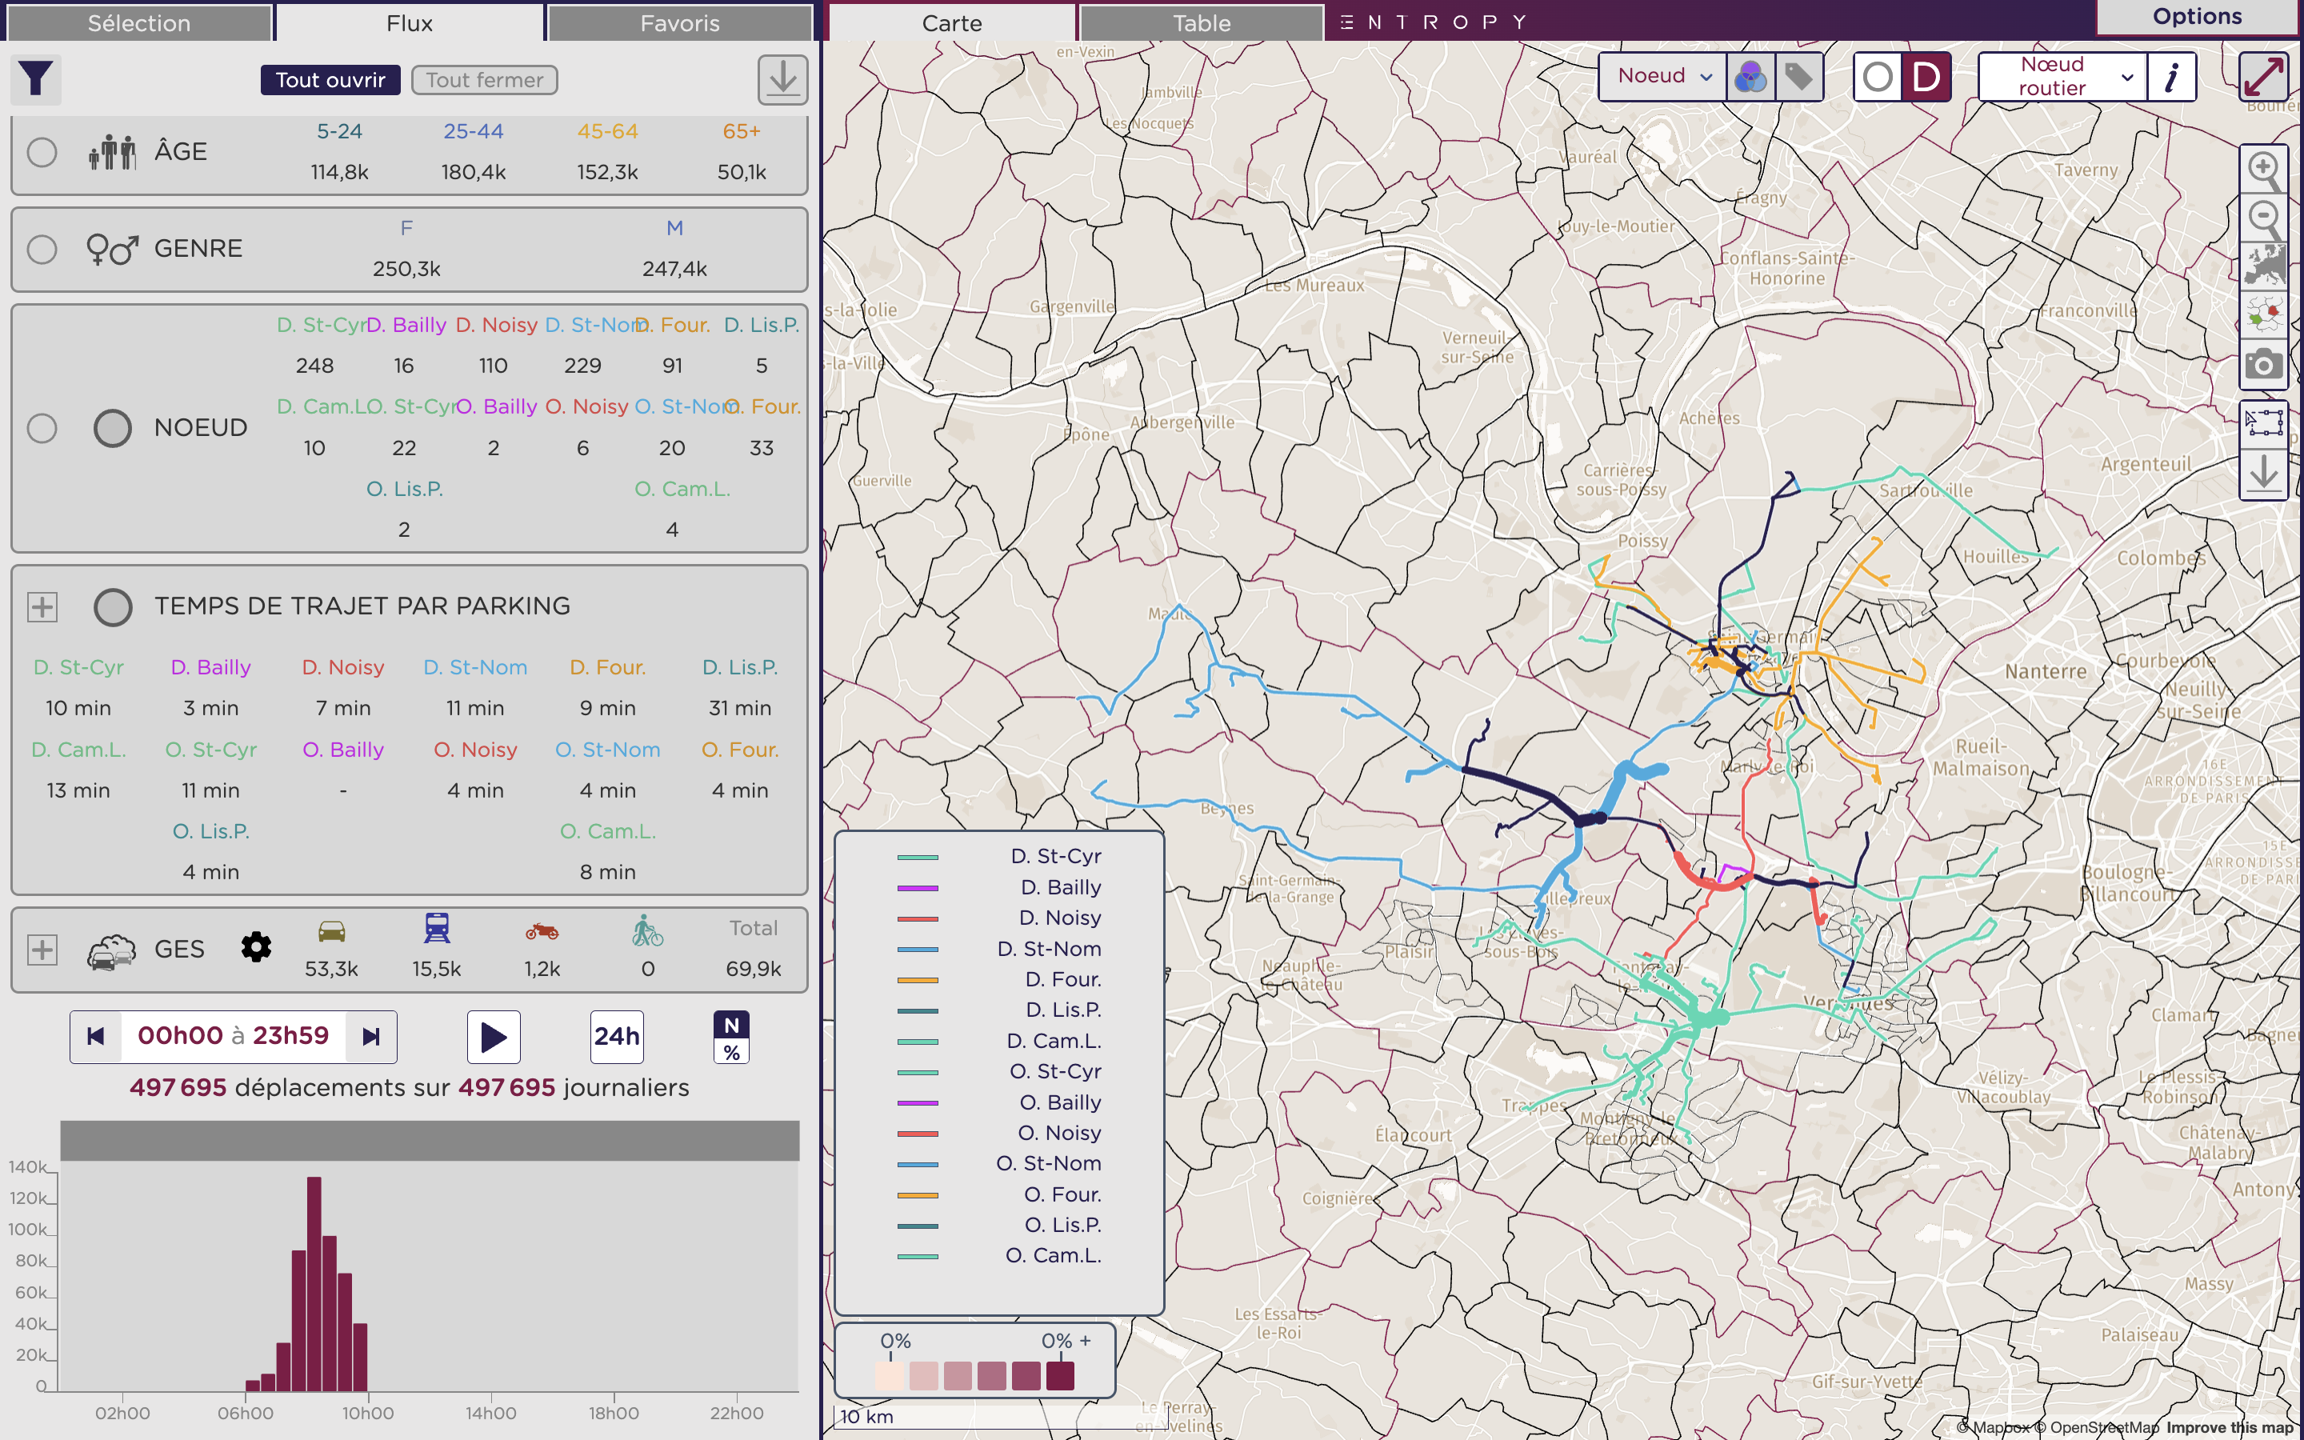Click the D. Noisy legend entry
This screenshot has height=1440, width=2304.
pyautogui.click(x=1000, y=918)
